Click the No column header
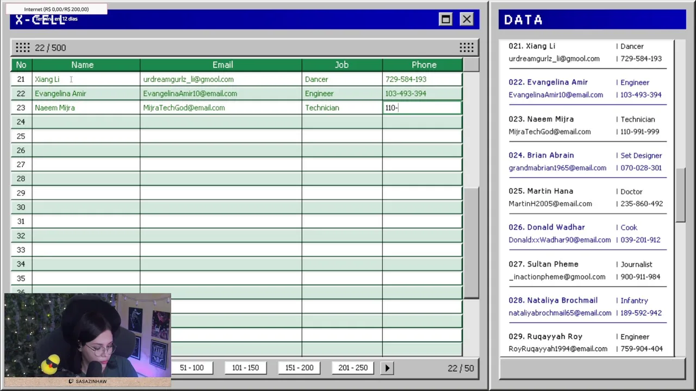The height and width of the screenshot is (391, 696). (x=21, y=65)
